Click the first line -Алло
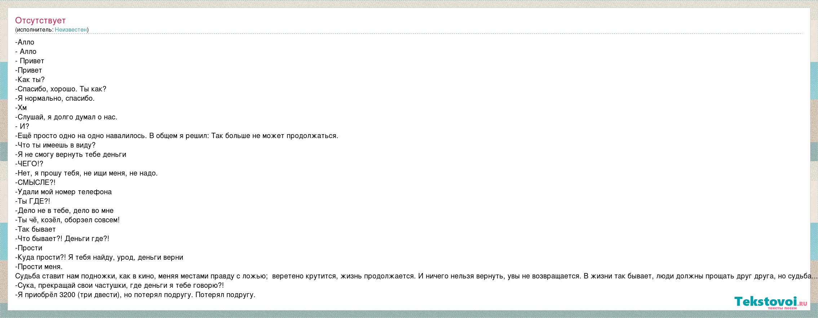Screen dimensions: 818x318 25,42
